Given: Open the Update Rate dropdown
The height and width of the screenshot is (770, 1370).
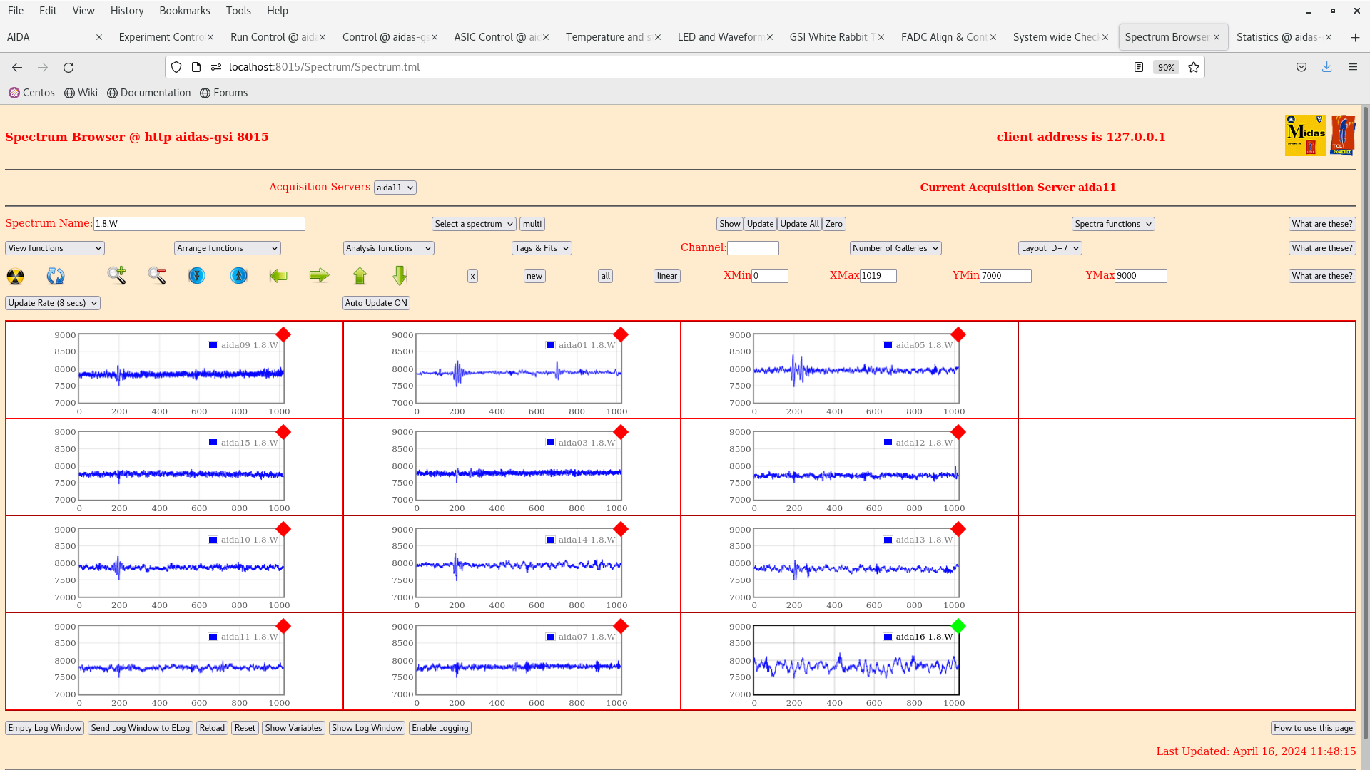Looking at the screenshot, I should coord(53,303).
